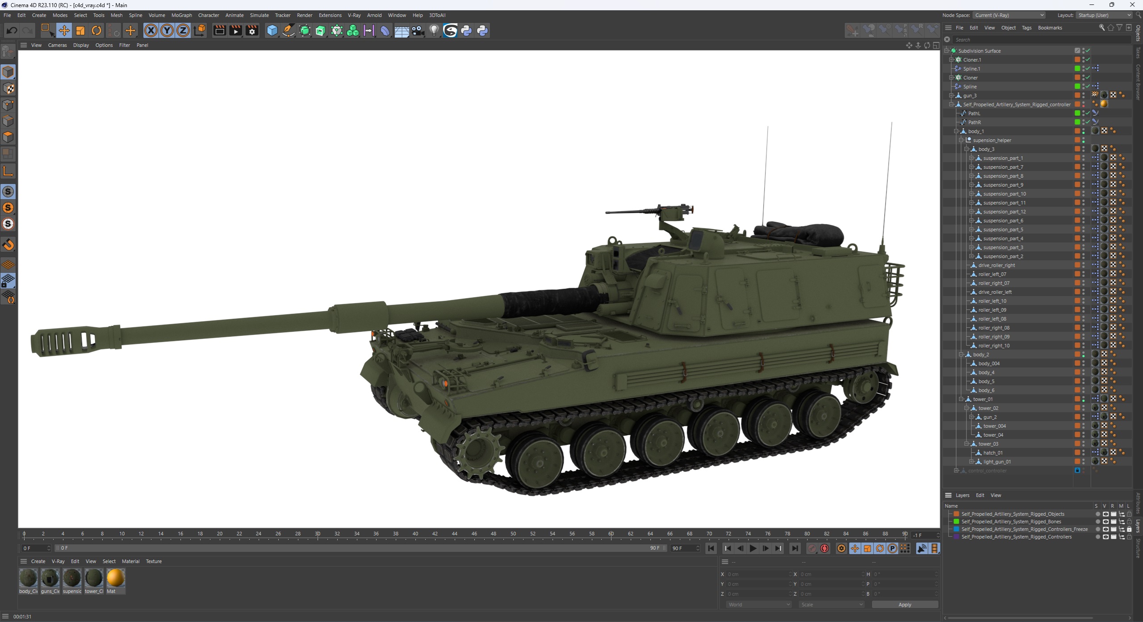This screenshot has width=1143, height=622.
Task: Open the Simulate menu
Action: [x=259, y=15]
